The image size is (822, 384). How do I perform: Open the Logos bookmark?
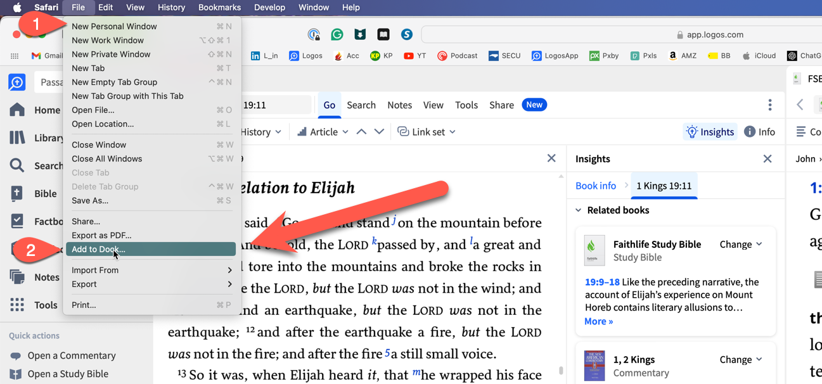305,56
